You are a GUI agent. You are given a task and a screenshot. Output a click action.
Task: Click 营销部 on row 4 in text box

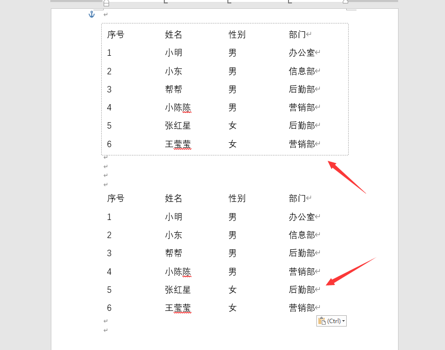(x=302, y=108)
